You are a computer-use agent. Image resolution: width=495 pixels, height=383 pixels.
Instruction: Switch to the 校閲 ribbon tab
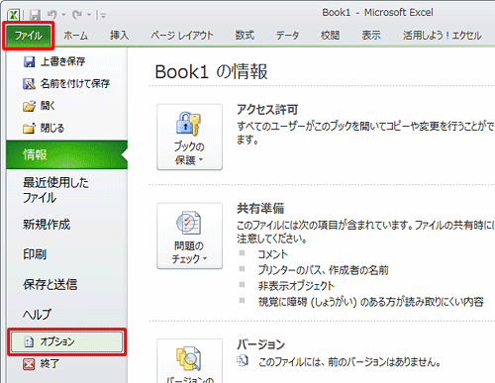330,35
